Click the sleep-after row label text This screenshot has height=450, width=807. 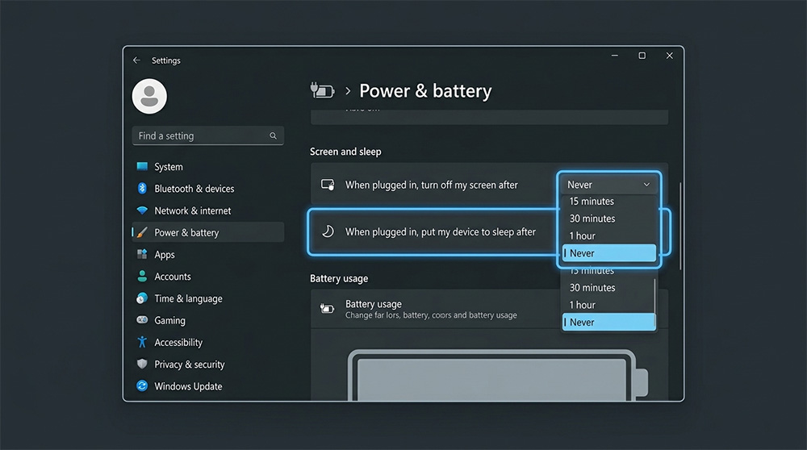[x=441, y=232]
